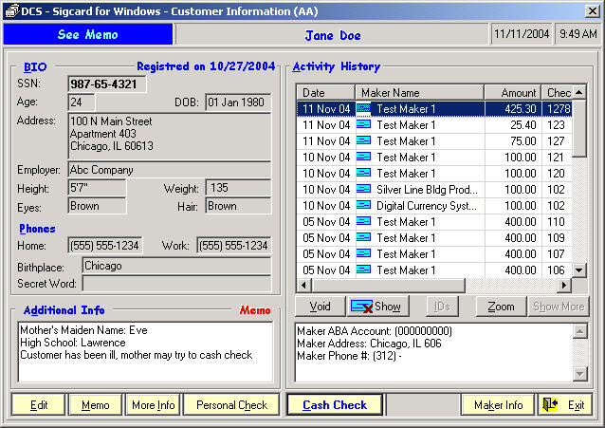Click the empty Secret Word field

[176, 284]
